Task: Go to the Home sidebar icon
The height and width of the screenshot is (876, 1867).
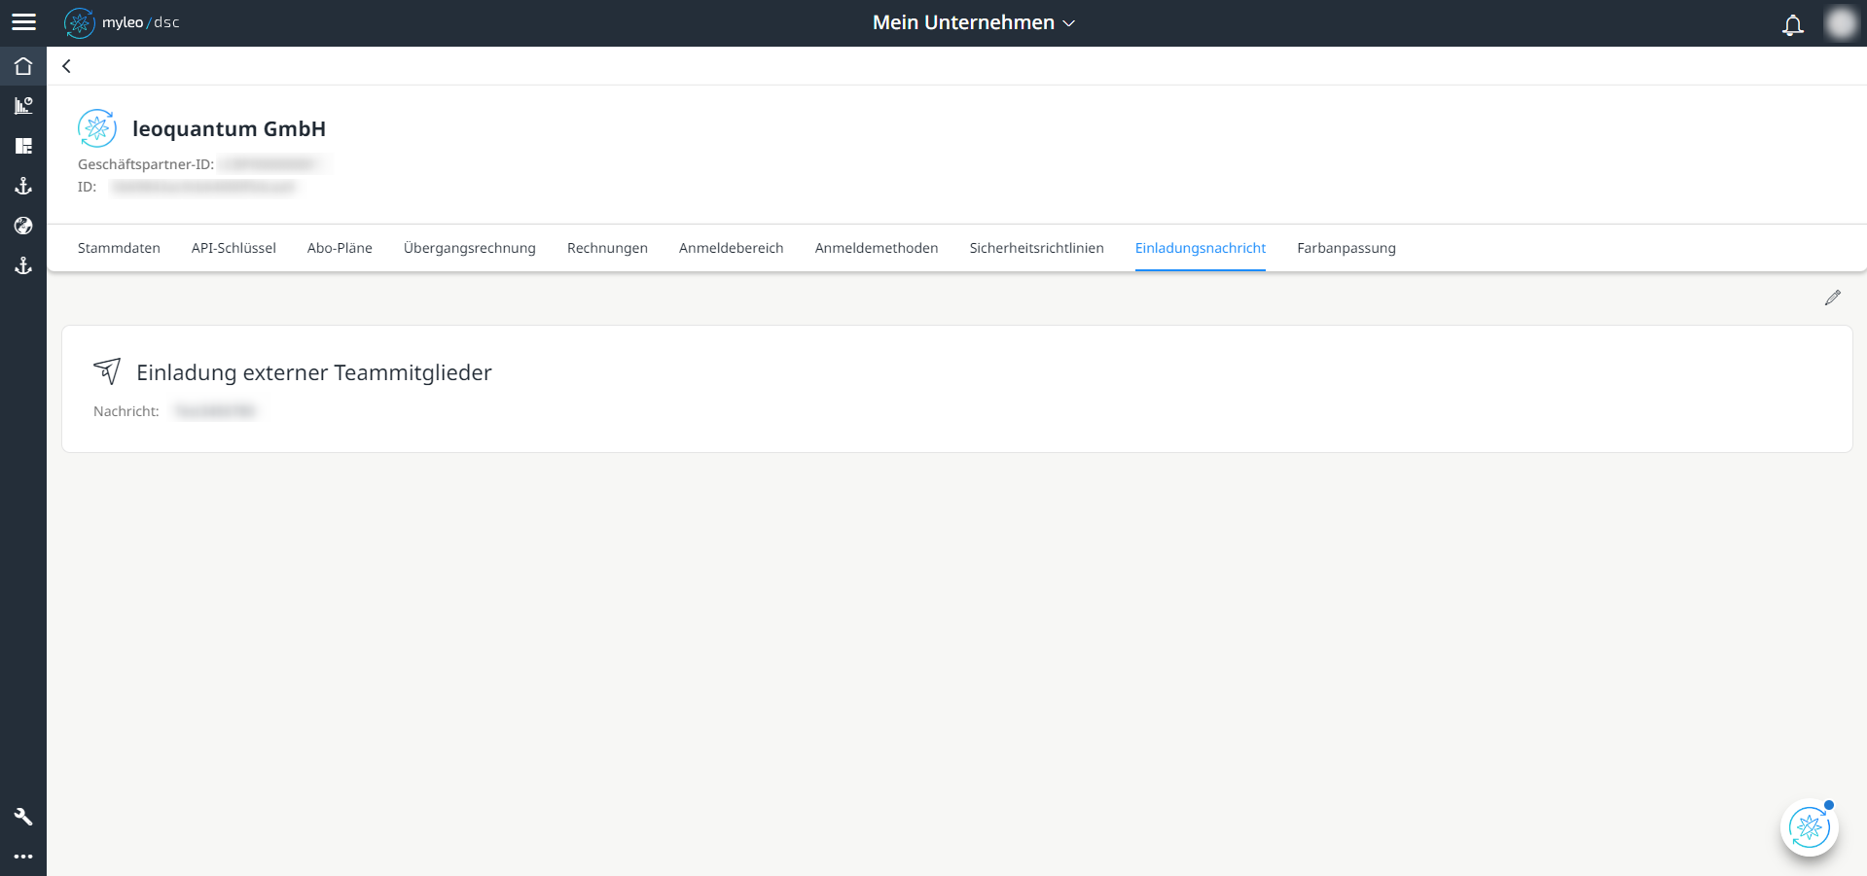Action: coord(23,66)
